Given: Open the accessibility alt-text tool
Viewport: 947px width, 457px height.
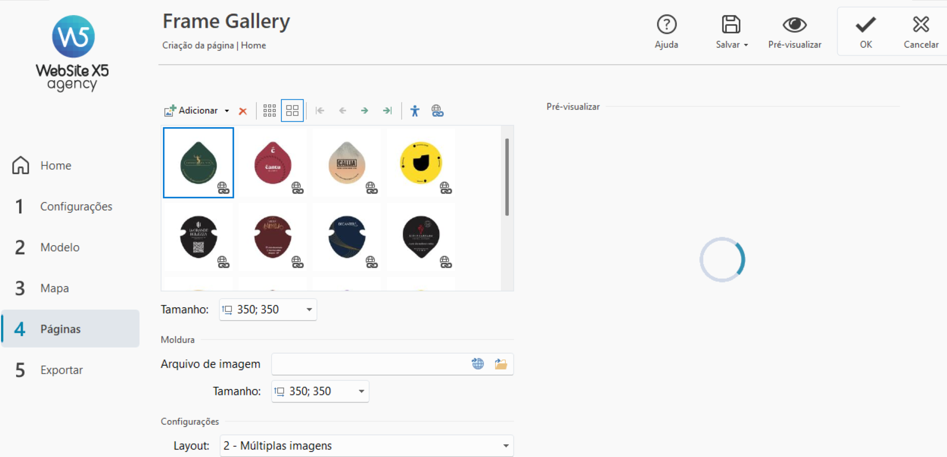Looking at the screenshot, I should [x=415, y=110].
